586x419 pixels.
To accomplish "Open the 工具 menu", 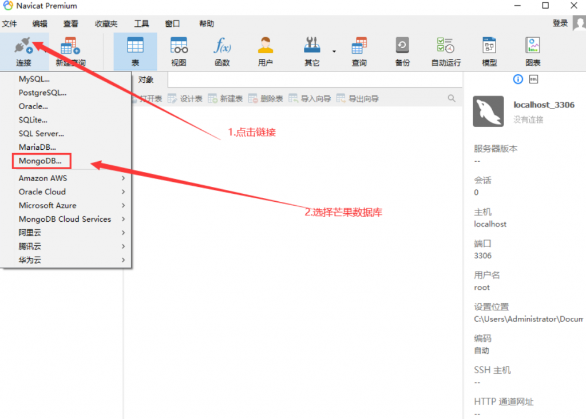I will tap(141, 23).
